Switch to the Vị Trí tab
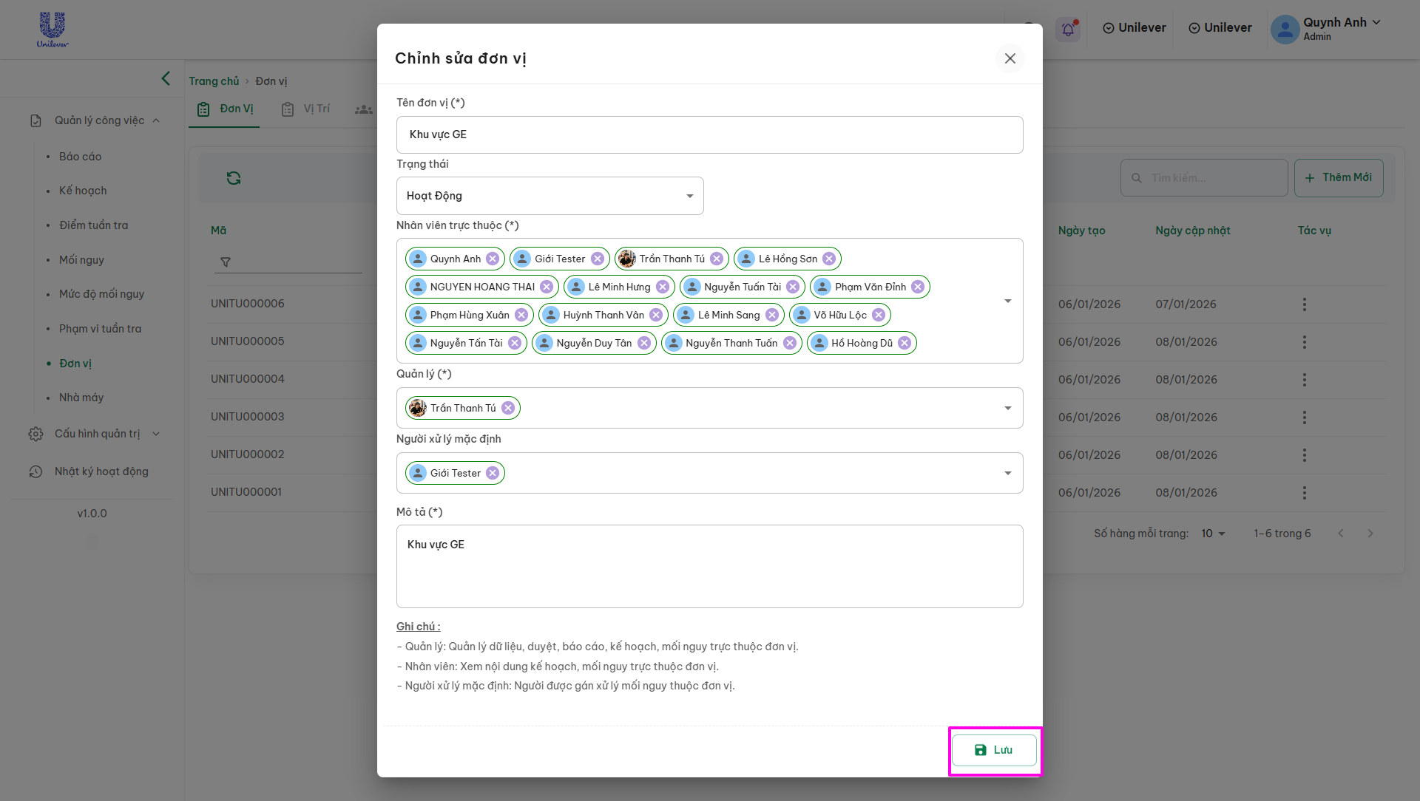The image size is (1420, 801). pyautogui.click(x=305, y=109)
